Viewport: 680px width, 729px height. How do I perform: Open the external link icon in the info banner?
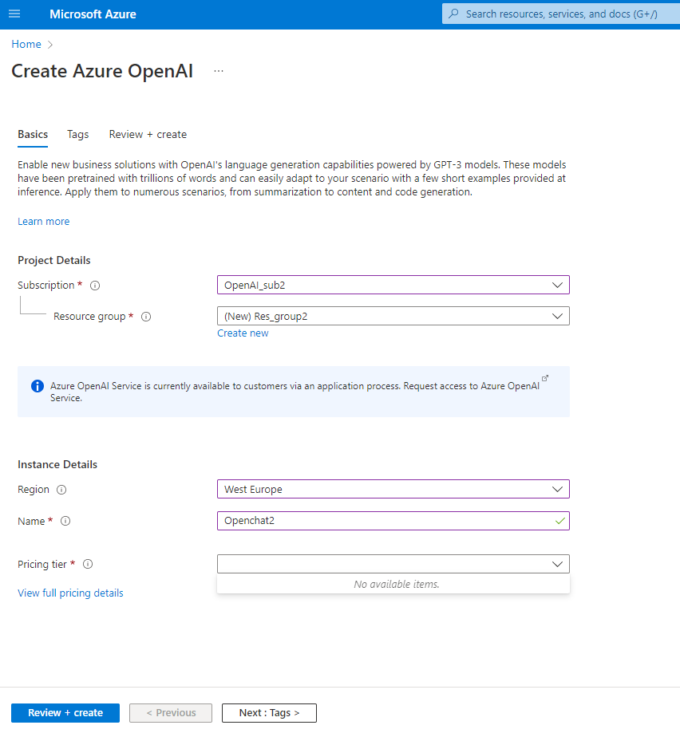click(x=545, y=378)
